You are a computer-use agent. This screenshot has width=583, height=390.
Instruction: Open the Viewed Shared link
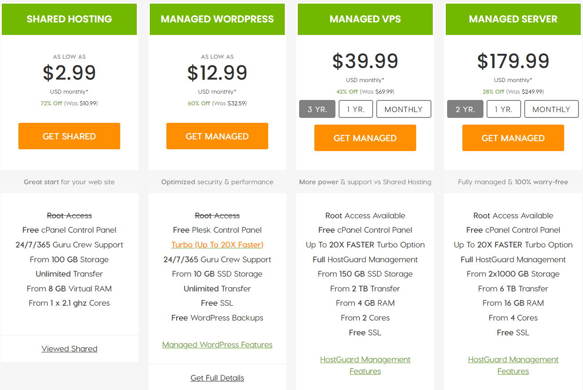point(70,349)
